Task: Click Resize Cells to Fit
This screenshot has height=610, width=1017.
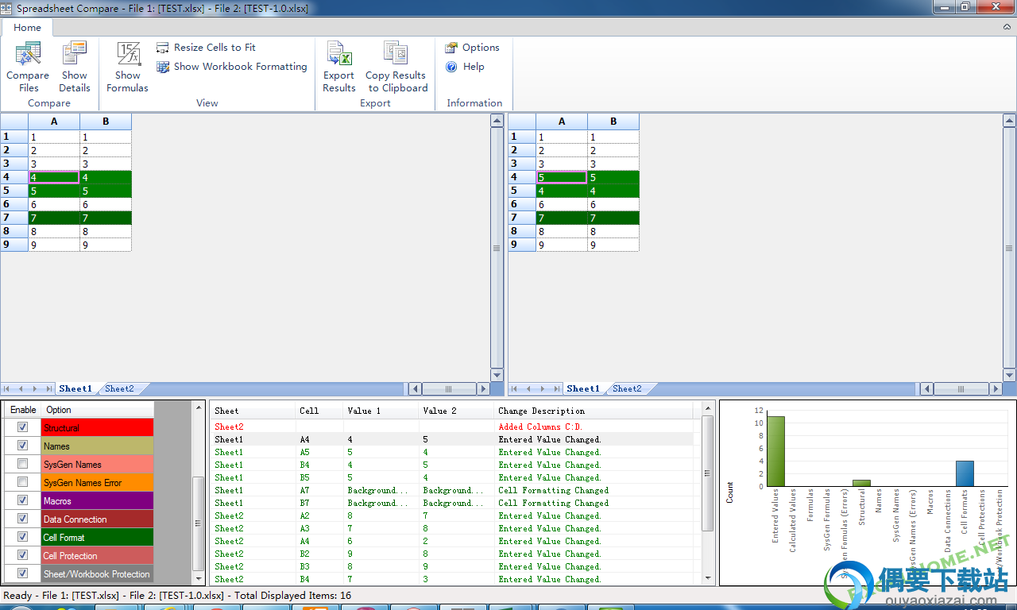Action: point(206,48)
